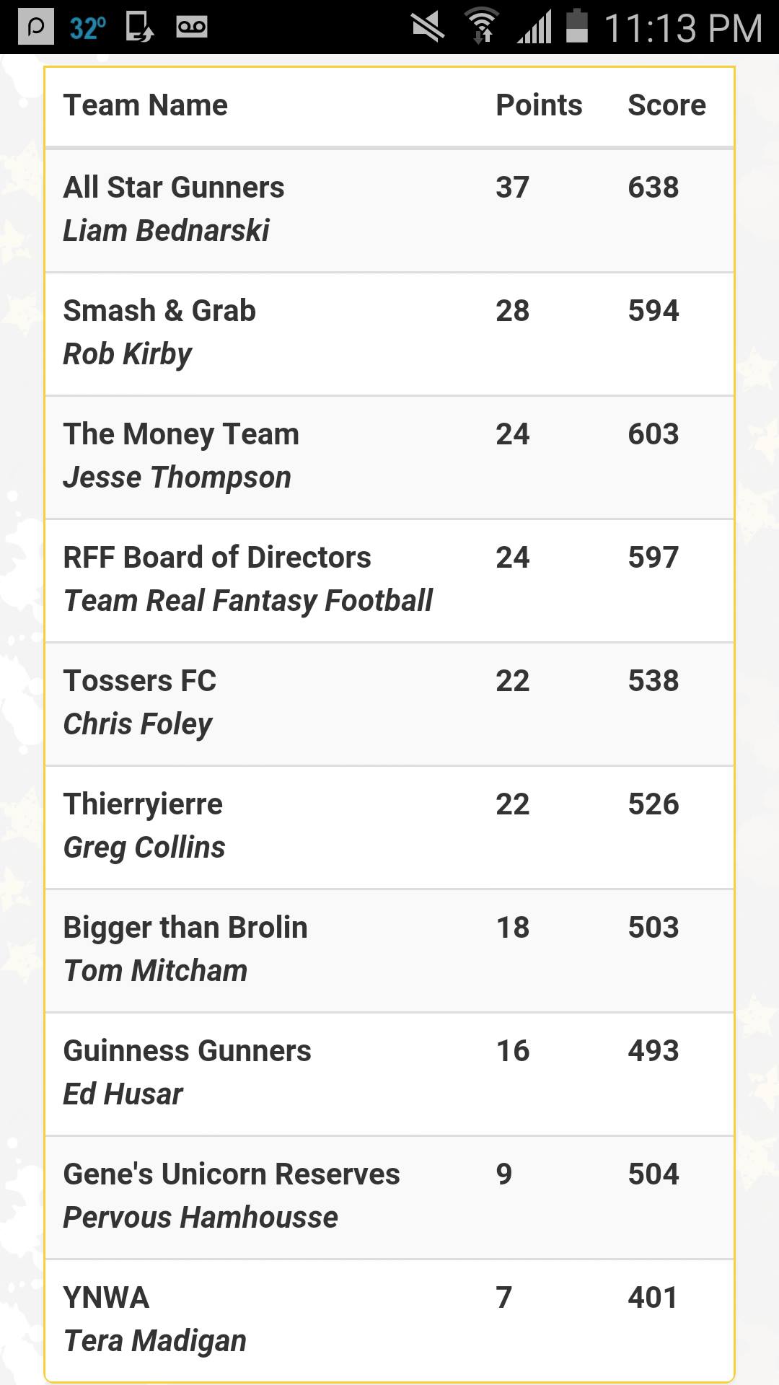Tap the 32° weather temperature indicator
The width and height of the screenshot is (779, 1385).
tap(88, 28)
